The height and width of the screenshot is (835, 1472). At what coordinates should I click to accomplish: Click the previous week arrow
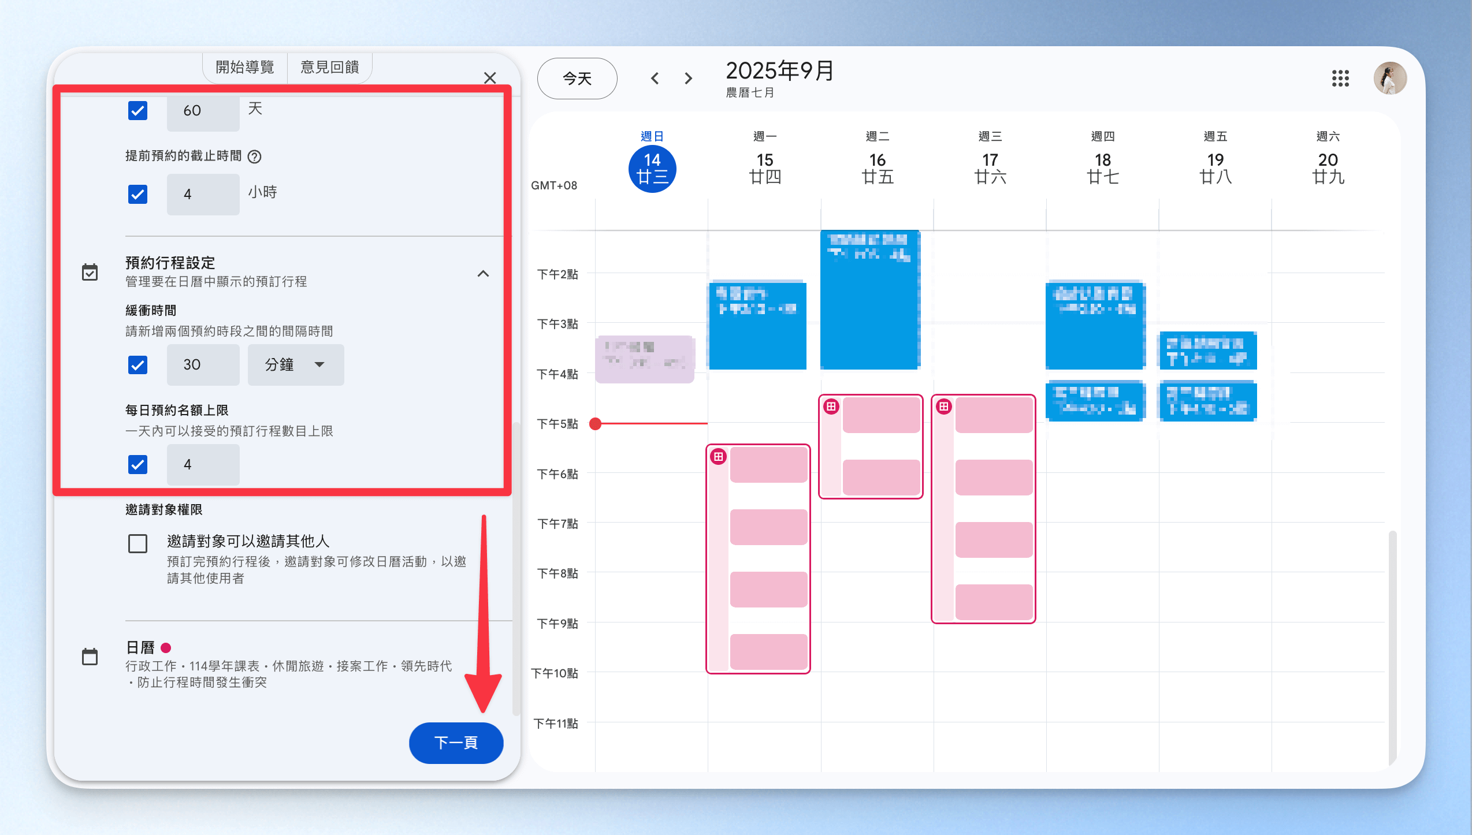pos(655,79)
